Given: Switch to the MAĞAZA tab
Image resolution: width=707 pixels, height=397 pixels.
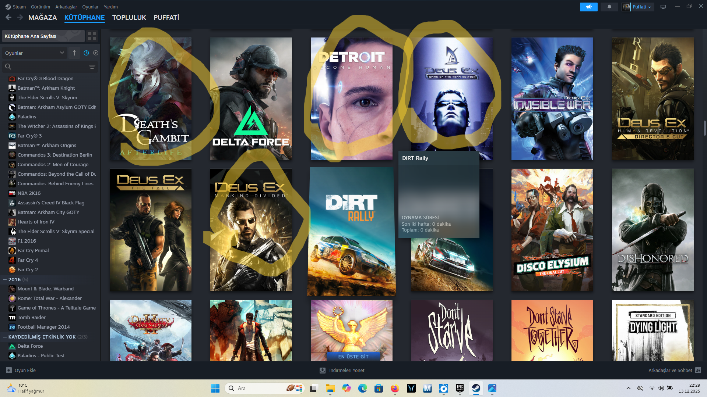Looking at the screenshot, I should click(42, 17).
